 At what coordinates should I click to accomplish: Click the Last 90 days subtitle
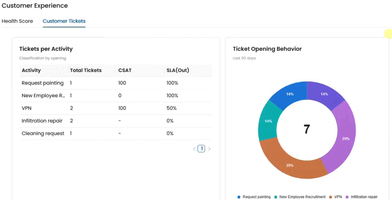(x=244, y=58)
